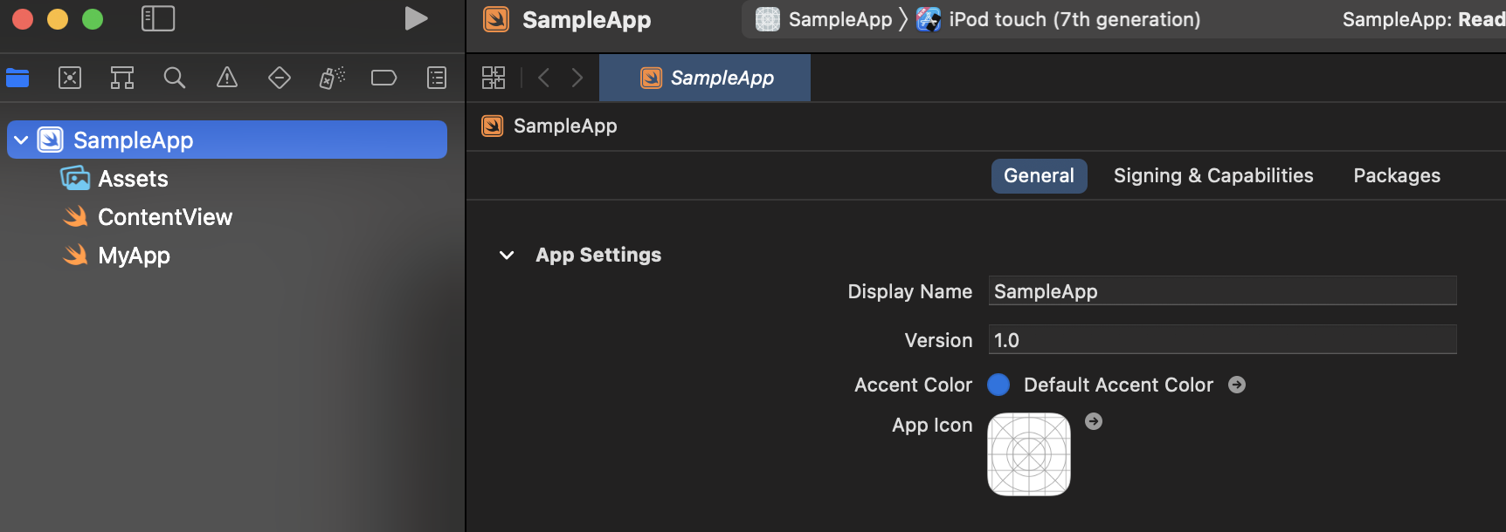Select the SampleApp editor tab
Screen dimensions: 1506x532
tap(705, 78)
